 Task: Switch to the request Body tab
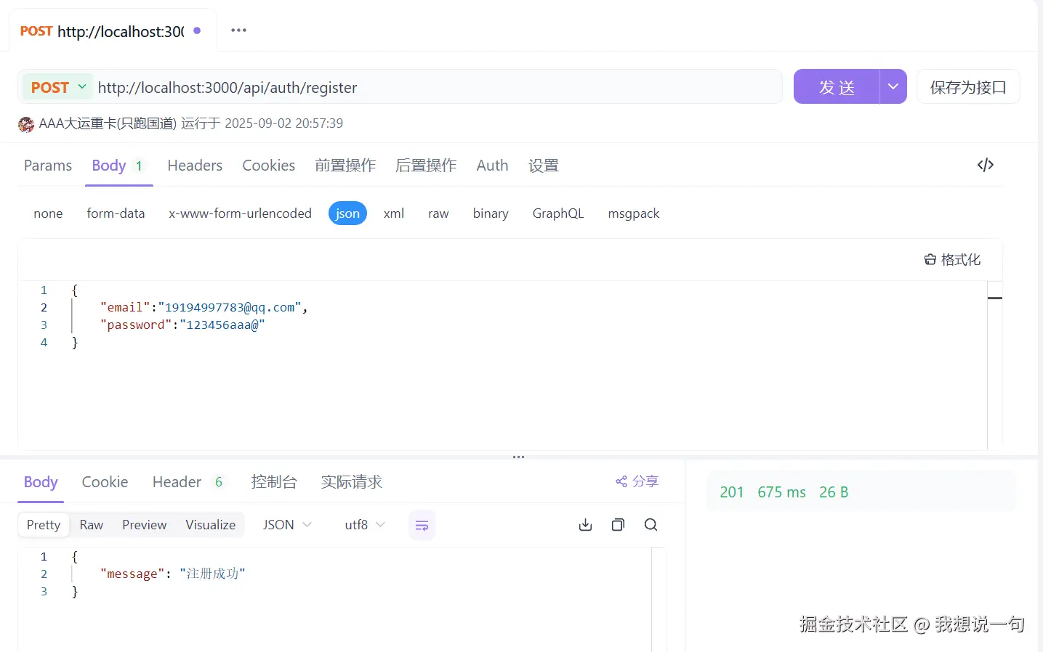click(118, 166)
